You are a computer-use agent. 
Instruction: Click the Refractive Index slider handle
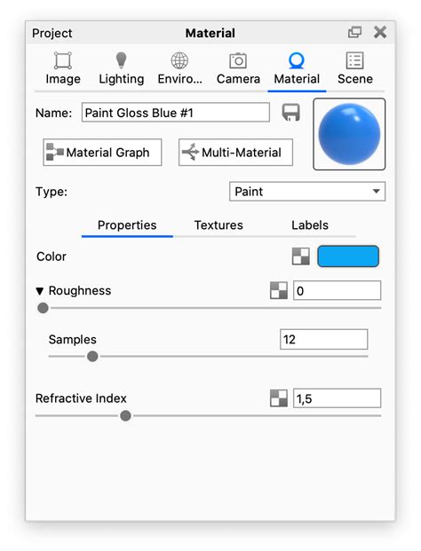click(x=125, y=416)
